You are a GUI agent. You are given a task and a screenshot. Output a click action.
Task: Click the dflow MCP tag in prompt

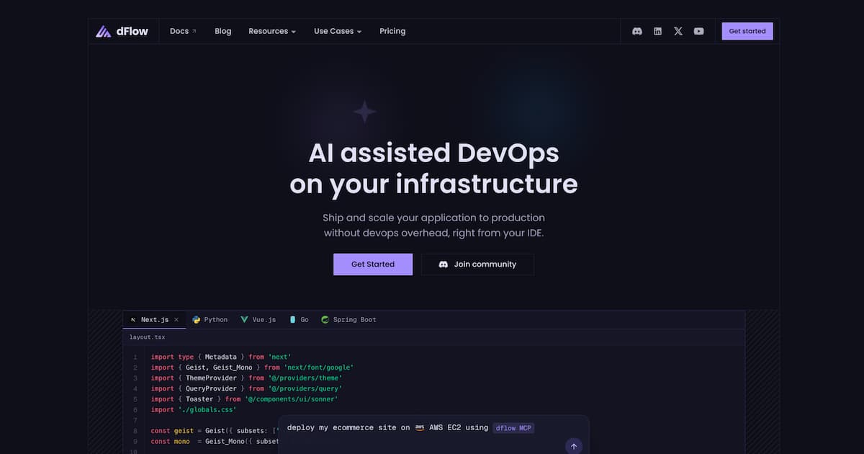coord(514,428)
